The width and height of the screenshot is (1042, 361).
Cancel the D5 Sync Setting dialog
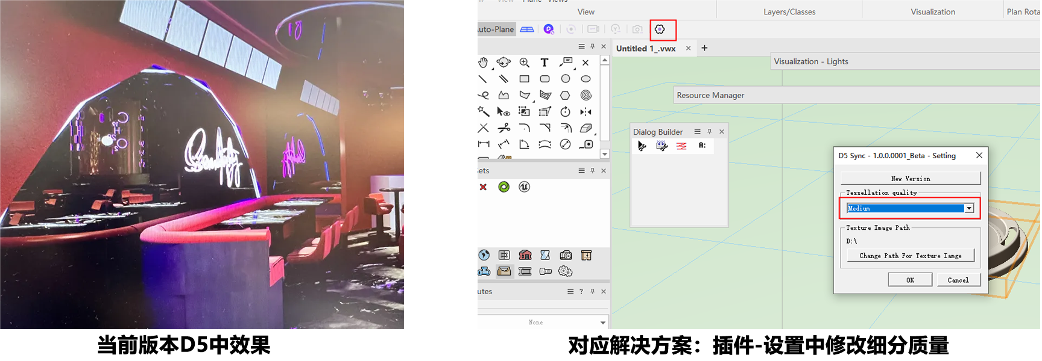[958, 280]
